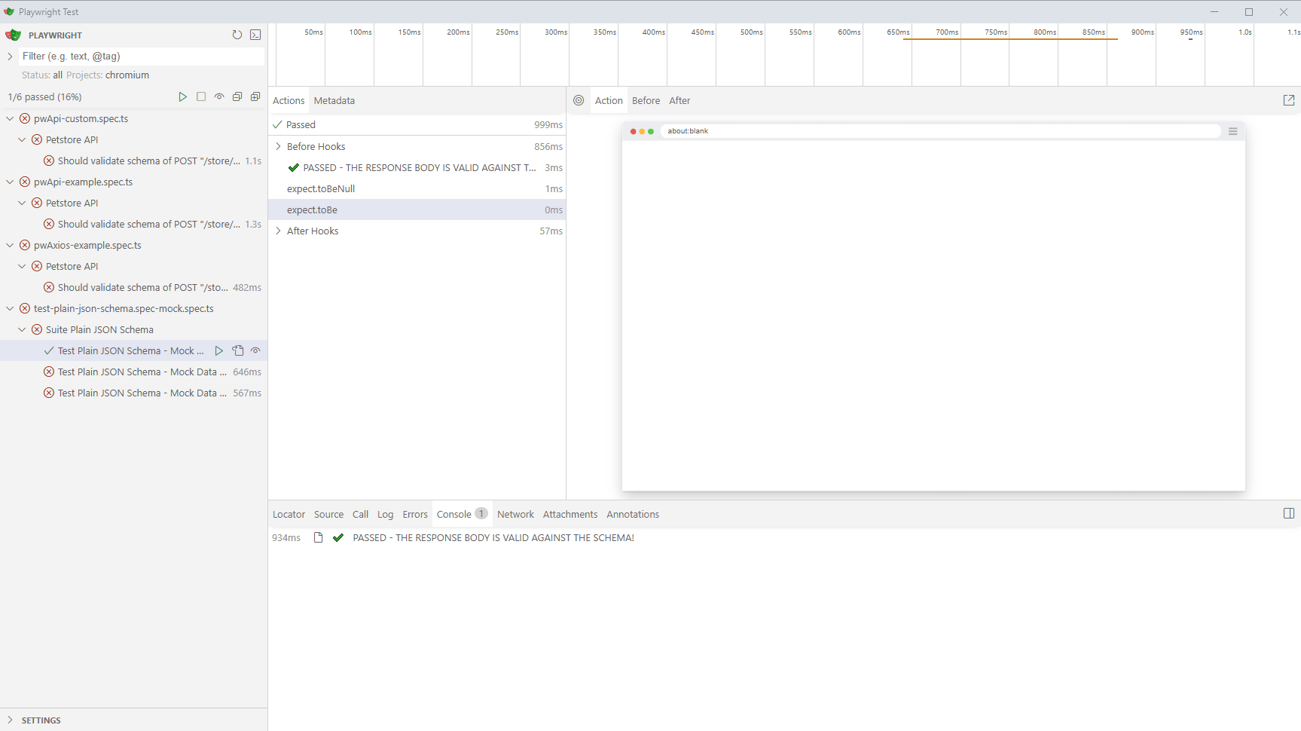This screenshot has height=731, width=1301.
Task: Collapse the Petstore API group under pwApi-custom
Action: pyautogui.click(x=21, y=139)
